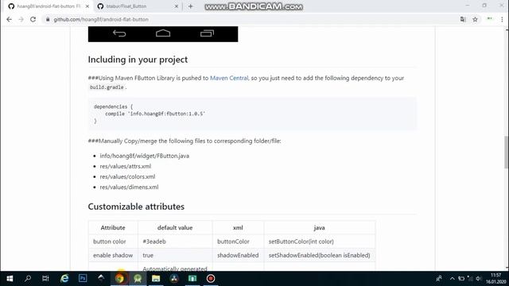This screenshot has height=286, width=509.
Task: Click the build.gradle inline code text
Action: [107, 87]
